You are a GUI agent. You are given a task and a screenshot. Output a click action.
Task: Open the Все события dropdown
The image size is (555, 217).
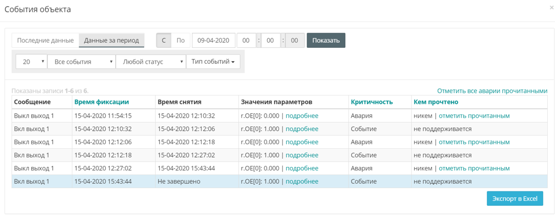tap(81, 62)
